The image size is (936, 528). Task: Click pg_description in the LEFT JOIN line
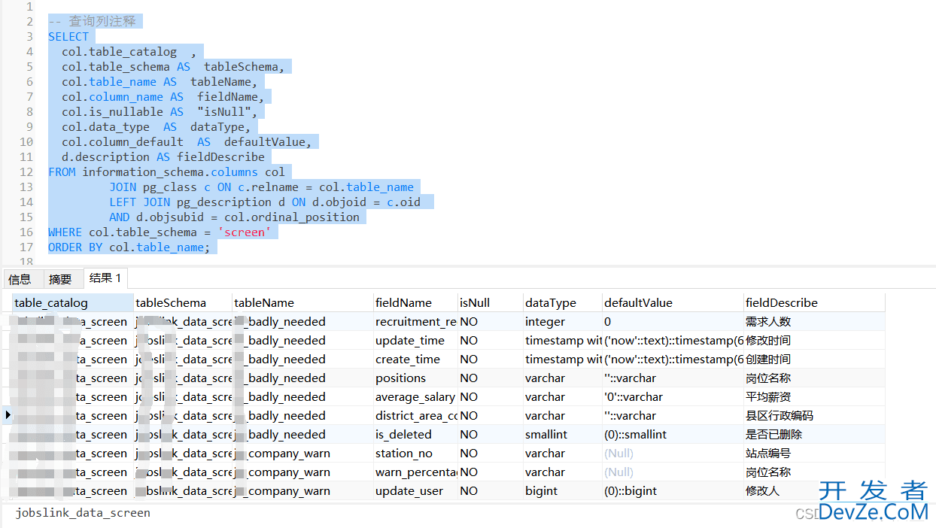point(223,202)
